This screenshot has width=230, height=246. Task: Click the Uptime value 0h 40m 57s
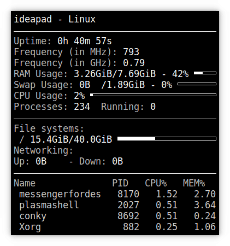(85, 41)
